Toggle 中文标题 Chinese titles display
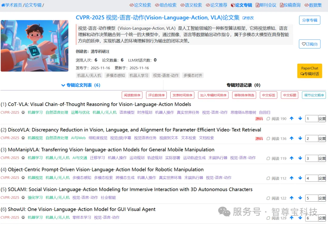Image resolution: width=328 pixels, height=225 pixels. tap(289, 95)
